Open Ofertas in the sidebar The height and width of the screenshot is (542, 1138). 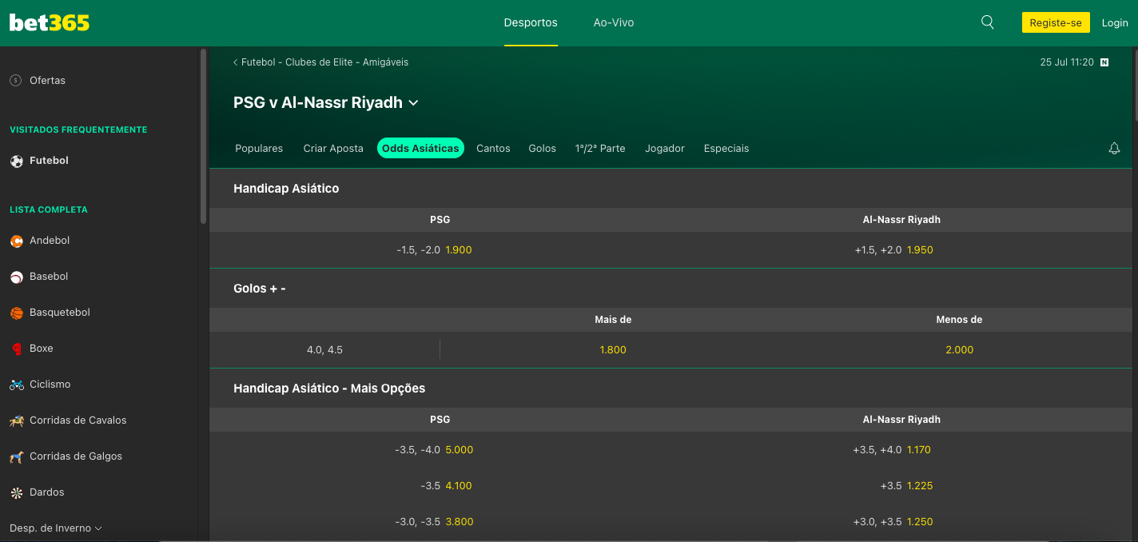[x=48, y=80]
